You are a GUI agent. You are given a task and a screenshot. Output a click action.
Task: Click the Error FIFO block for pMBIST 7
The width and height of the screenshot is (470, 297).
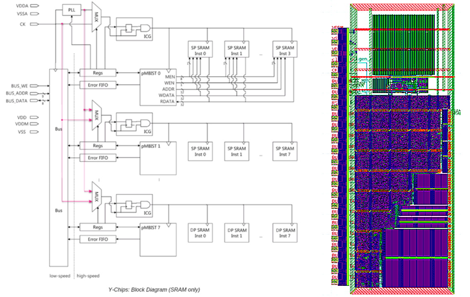[98, 240]
